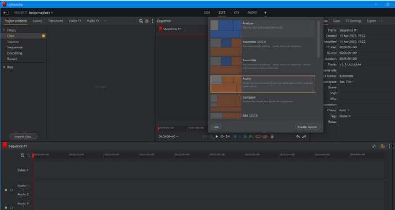Open search in Project contents panel
Viewport: 395px width, 210px height.
(x=141, y=21)
